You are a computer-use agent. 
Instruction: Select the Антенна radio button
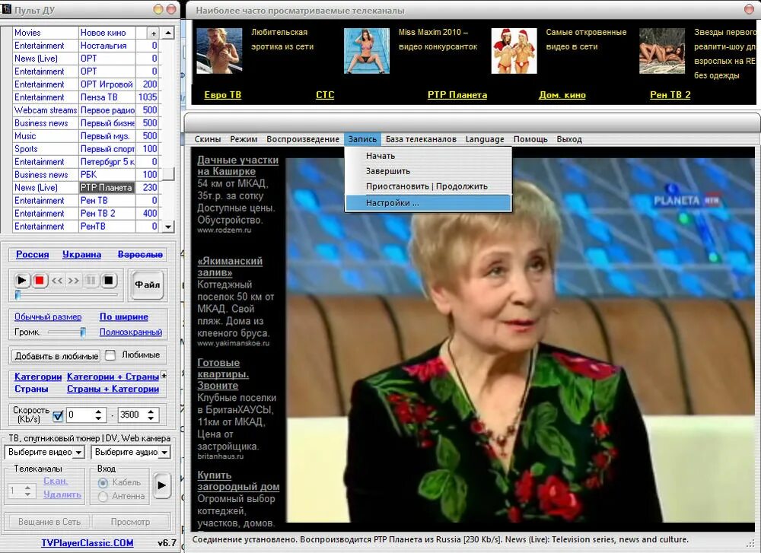click(103, 496)
